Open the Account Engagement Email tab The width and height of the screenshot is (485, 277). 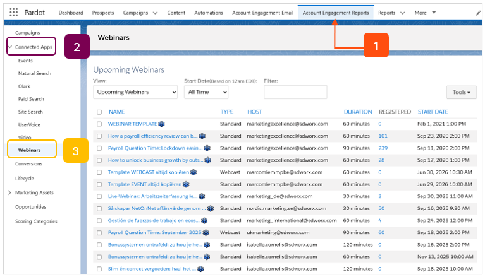(x=262, y=13)
